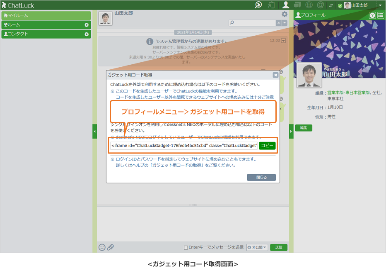Click the message input area
This screenshot has width=386, height=273.
pyautogui.click(x=193, y=224)
